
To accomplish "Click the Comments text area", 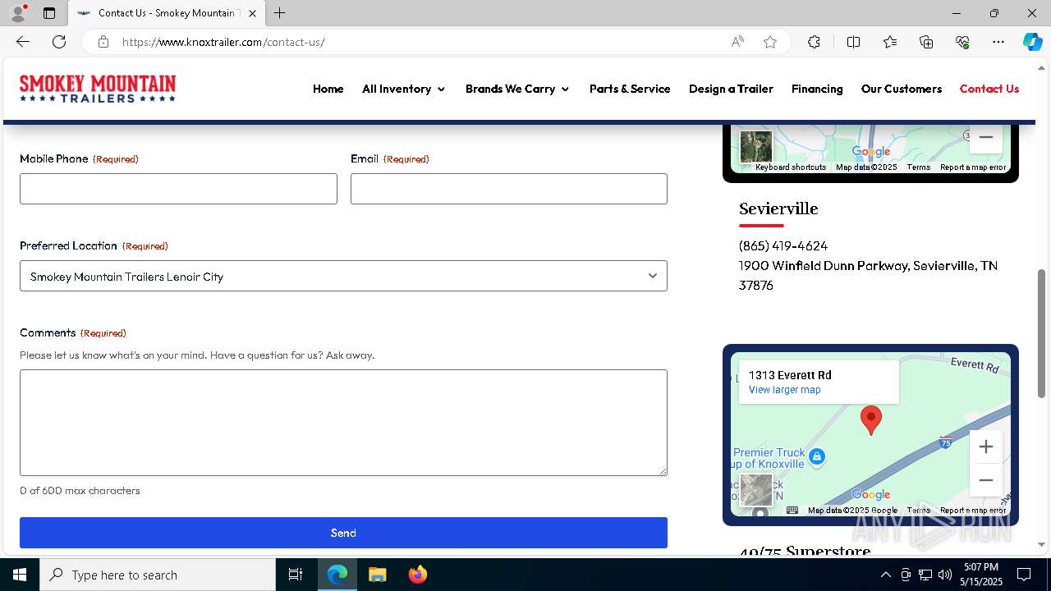I will 343,423.
